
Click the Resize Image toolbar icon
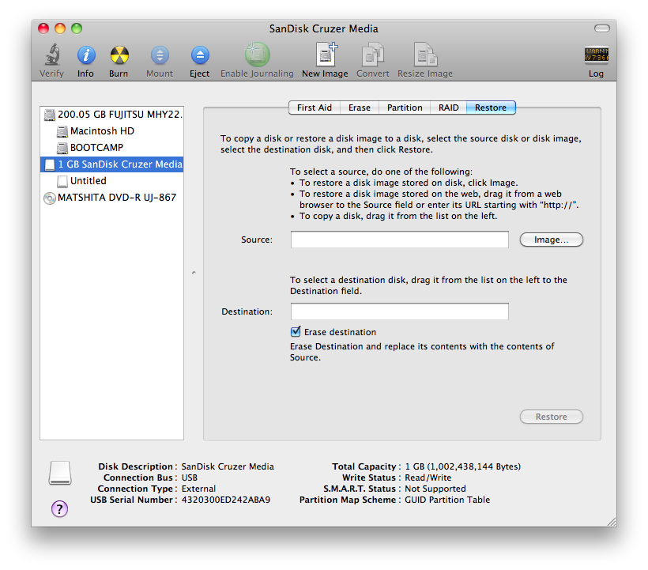coord(425,55)
